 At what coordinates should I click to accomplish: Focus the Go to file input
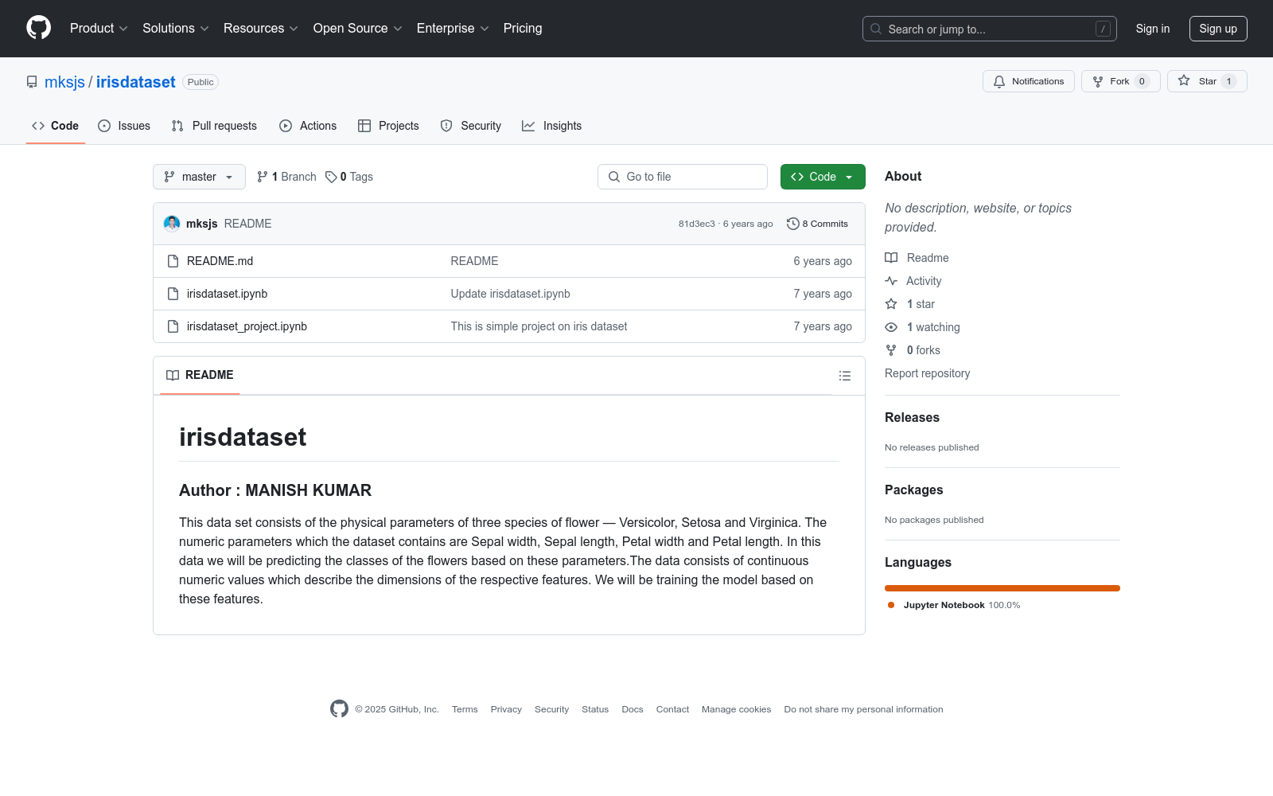[x=683, y=177]
